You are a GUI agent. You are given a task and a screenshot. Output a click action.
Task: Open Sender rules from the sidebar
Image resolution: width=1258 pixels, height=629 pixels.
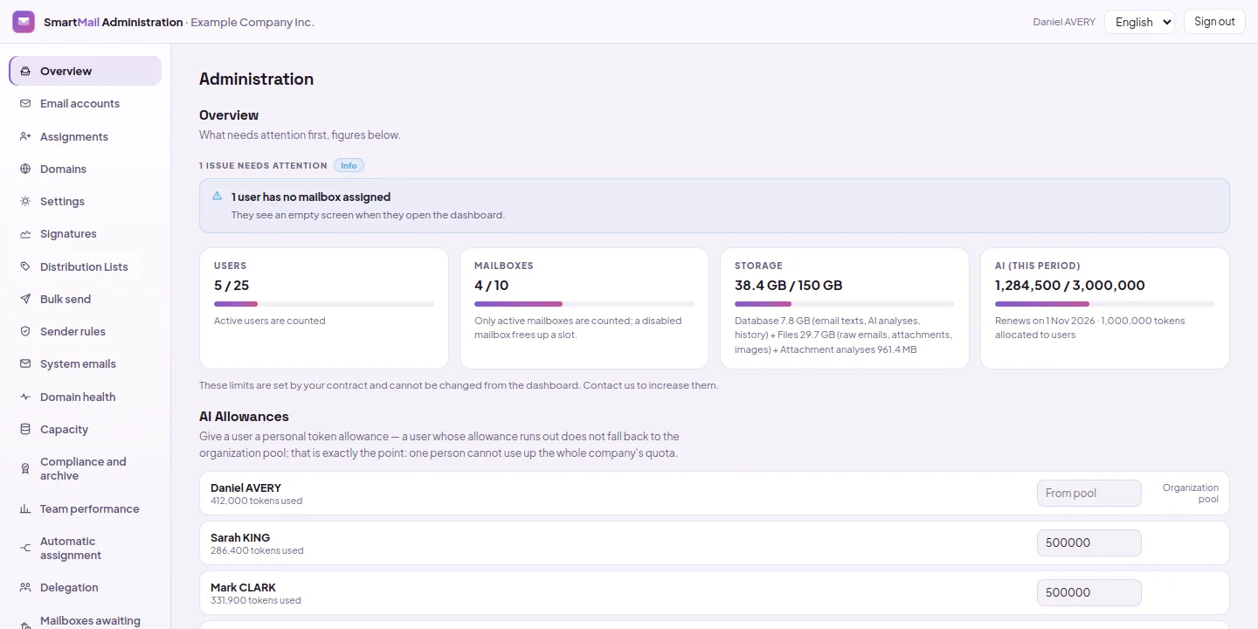pyautogui.click(x=86, y=332)
